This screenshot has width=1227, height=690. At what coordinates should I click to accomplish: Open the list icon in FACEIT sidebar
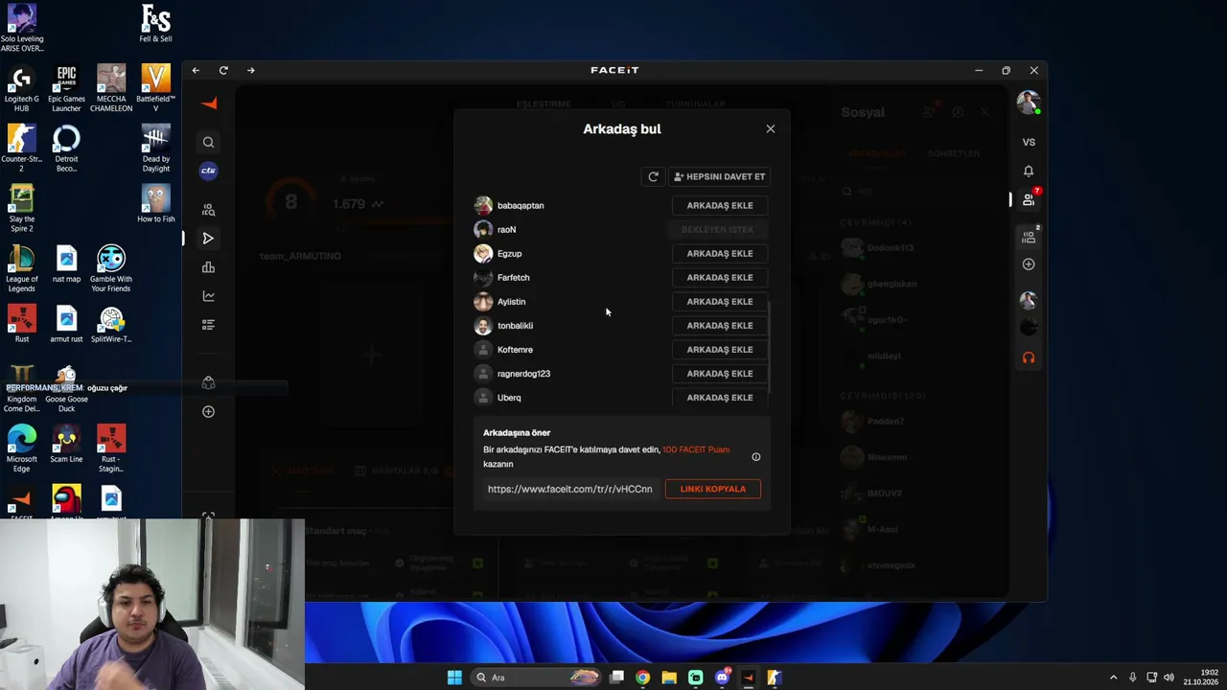208,325
